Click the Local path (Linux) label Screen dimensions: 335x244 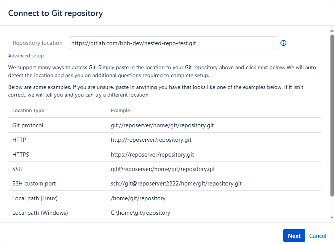pos(35,198)
